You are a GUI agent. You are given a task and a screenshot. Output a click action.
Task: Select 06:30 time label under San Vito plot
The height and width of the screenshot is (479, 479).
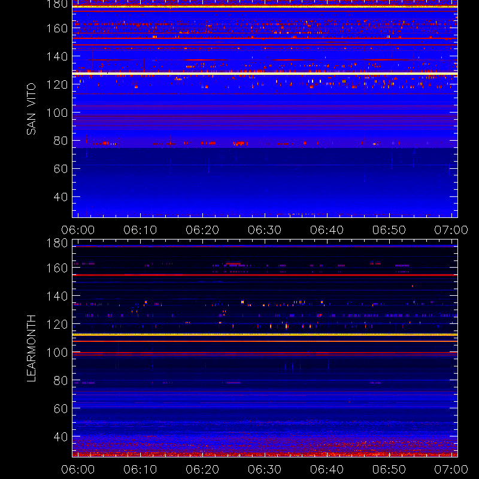(x=265, y=230)
